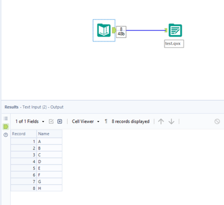This screenshot has width=224, height=205.
Task: Click the down arrow next record icon
Action: click(171, 122)
